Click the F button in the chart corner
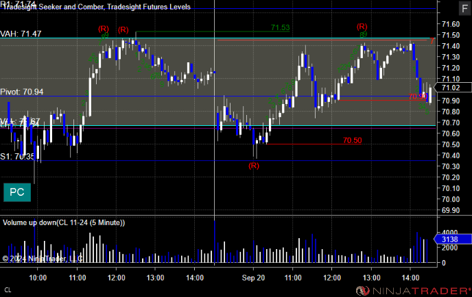Screen dimensions: 472x297 [464, 8]
